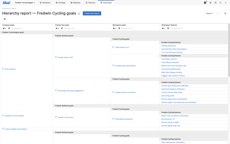Image resolution: width=230 pixels, height=144 pixels.
Task: Click flag icon beside International expansion
Action: [x=113, y=119]
